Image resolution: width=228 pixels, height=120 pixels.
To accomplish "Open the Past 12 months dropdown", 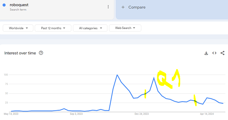I will tap(53, 28).
